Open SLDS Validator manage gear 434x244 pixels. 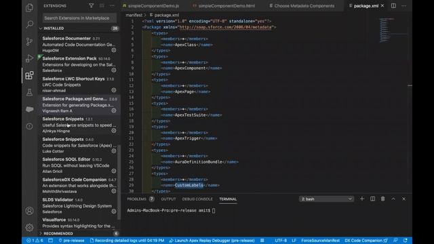114,211
